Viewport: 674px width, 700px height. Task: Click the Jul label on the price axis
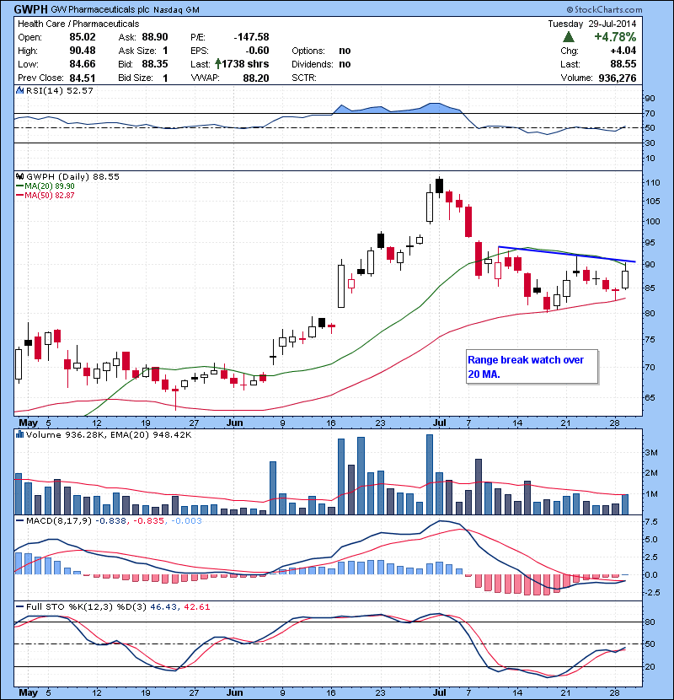pos(440,423)
